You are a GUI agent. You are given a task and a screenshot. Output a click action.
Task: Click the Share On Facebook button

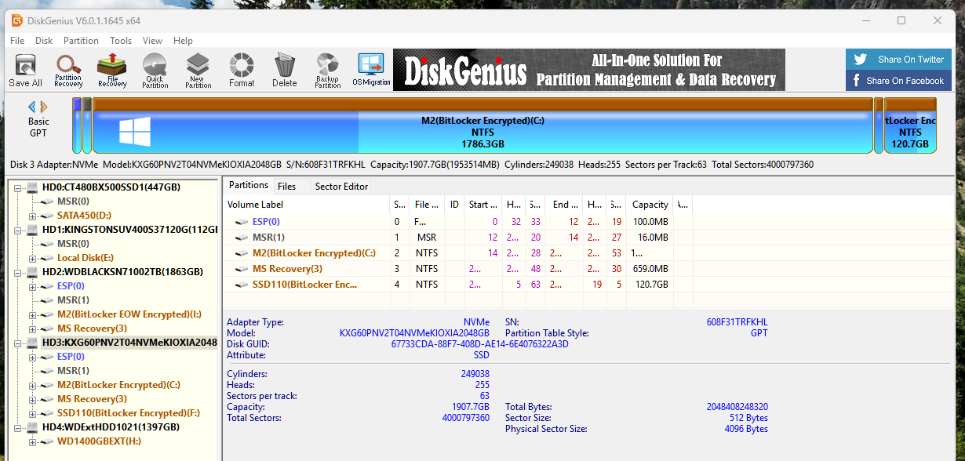[x=898, y=81]
